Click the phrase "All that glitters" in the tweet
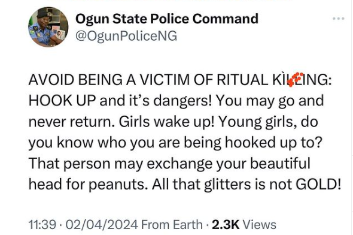353x235 pixels. click(201, 184)
